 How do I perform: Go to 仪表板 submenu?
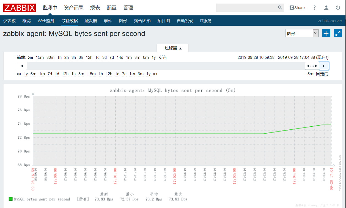pos(9,21)
